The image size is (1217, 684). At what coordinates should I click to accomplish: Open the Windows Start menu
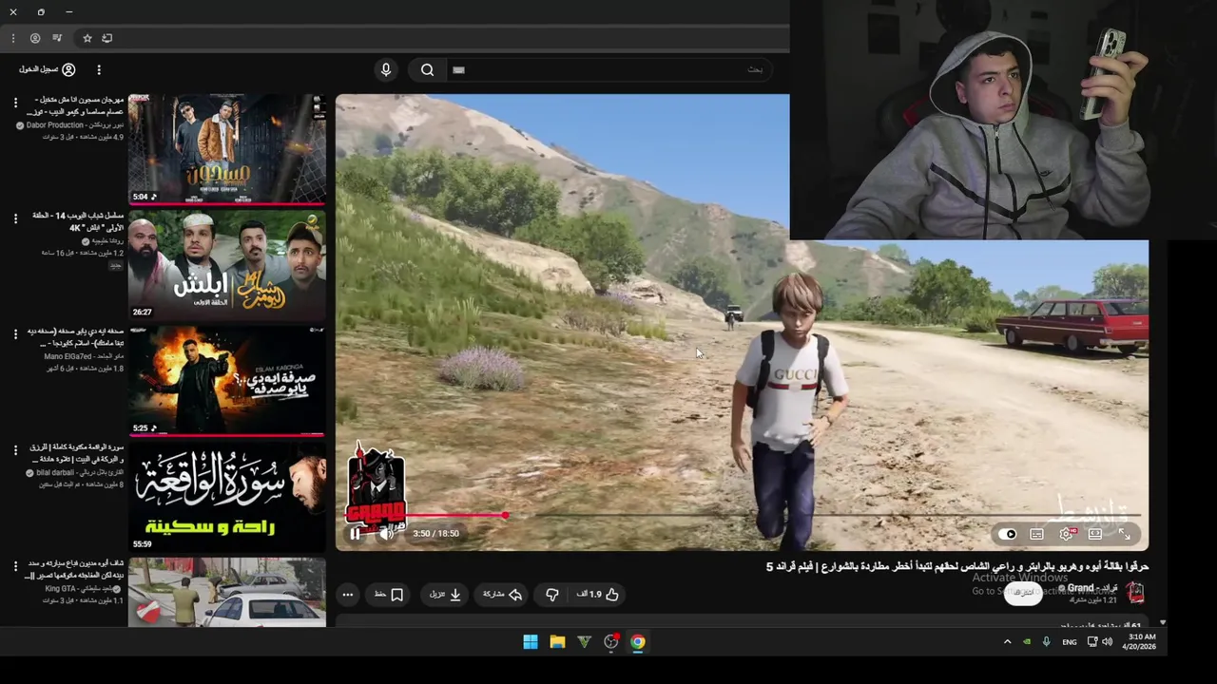(x=531, y=642)
